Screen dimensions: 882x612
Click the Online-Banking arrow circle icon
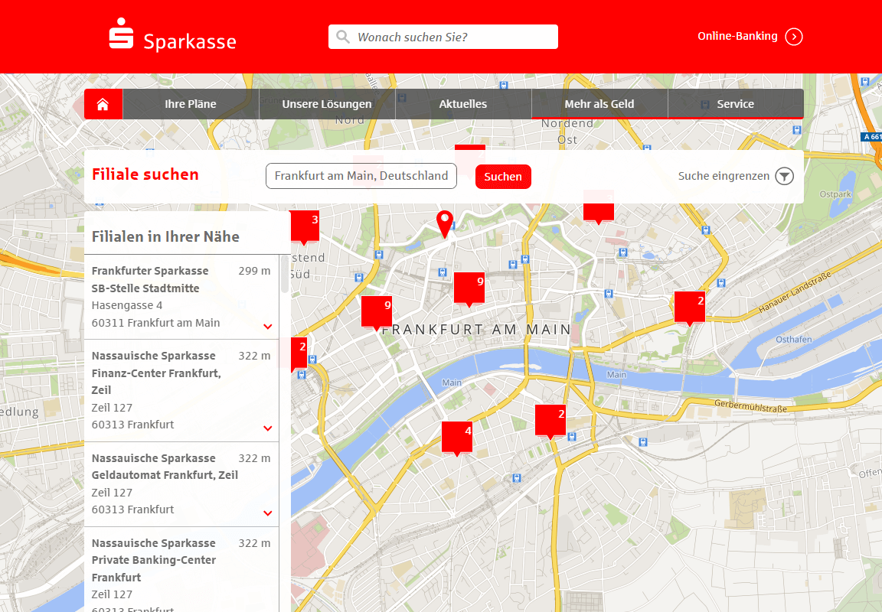pyautogui.click(x=794, y=37)
